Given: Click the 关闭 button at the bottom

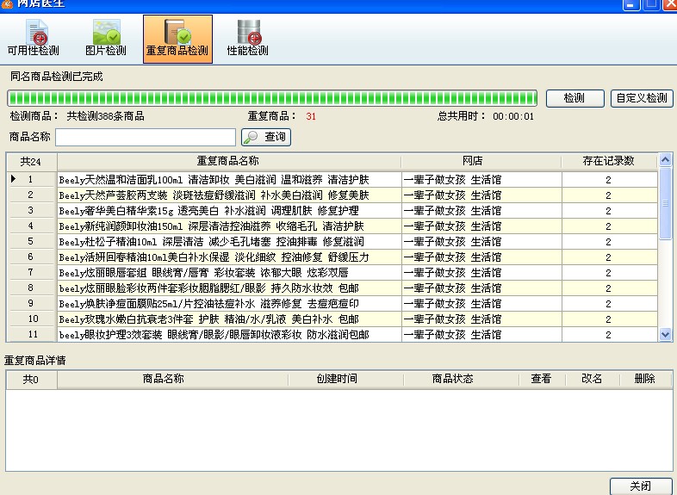Looking at the screenshot, I should point(641,486).
